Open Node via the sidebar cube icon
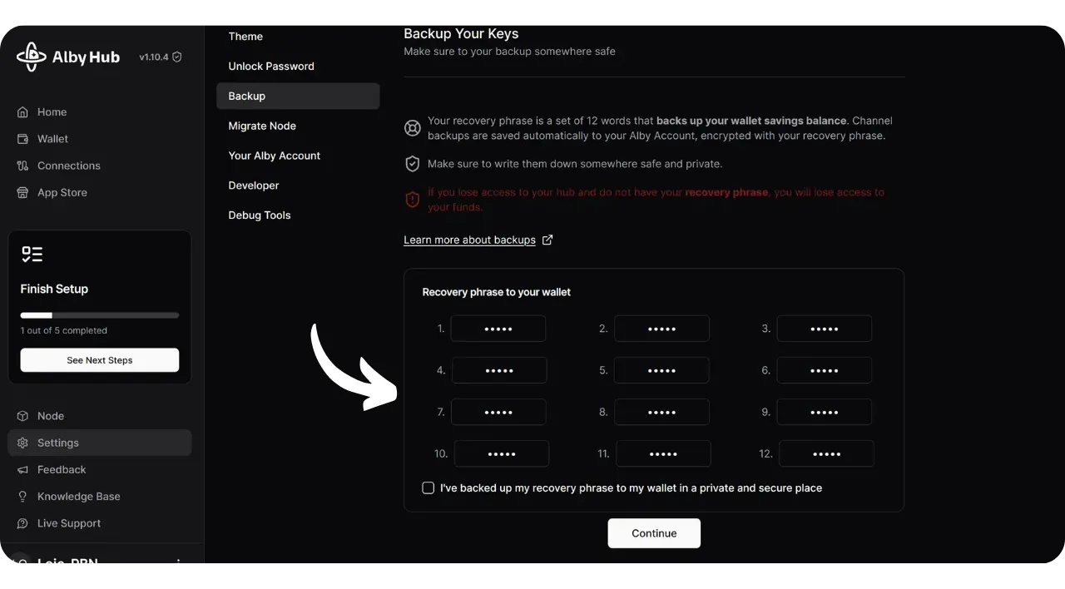1065x589 pixels. [x=22, y=416]
